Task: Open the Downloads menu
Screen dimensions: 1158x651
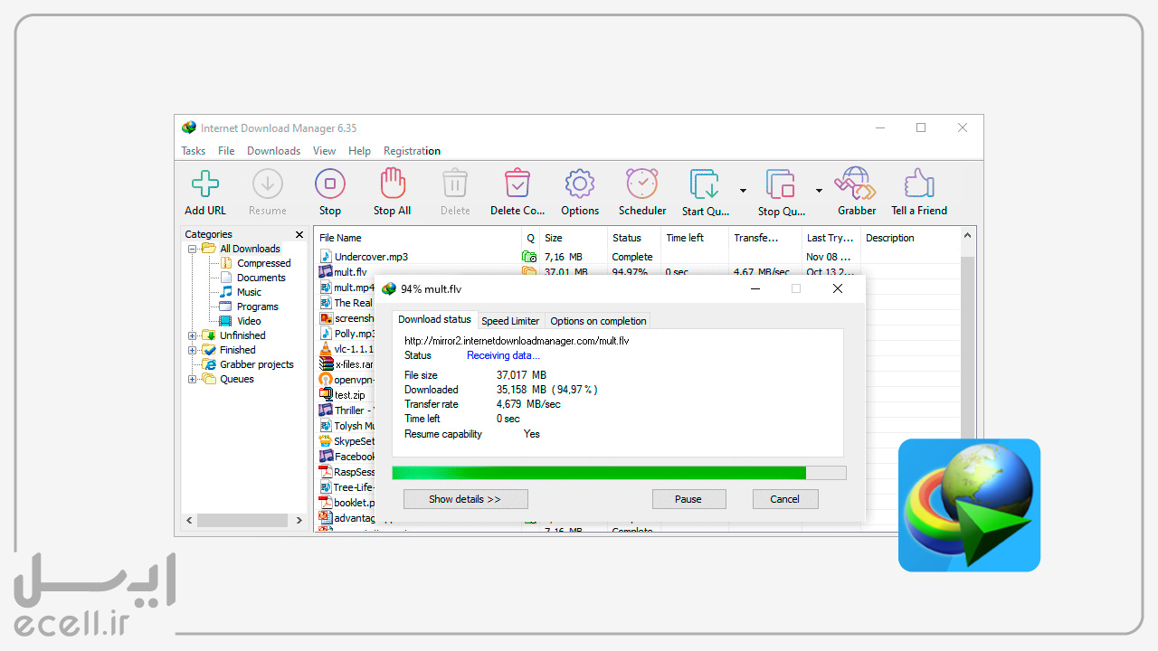Action: 273,151
